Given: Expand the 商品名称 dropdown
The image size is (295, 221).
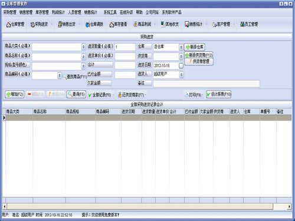Looking at the screenshot, I should click(x=83, y=57).
